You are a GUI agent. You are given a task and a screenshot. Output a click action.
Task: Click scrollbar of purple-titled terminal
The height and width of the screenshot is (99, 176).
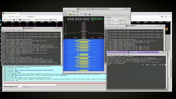coord(166,72)
